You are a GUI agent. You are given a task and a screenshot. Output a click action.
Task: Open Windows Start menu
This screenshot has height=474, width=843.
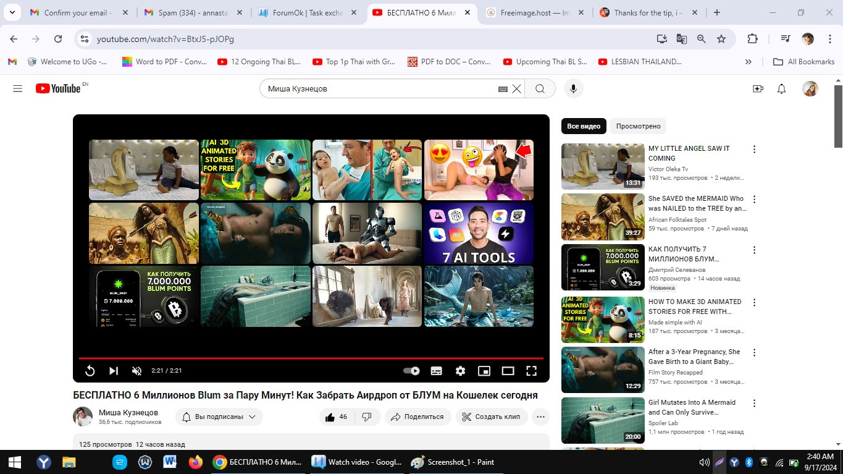(15, 462)
